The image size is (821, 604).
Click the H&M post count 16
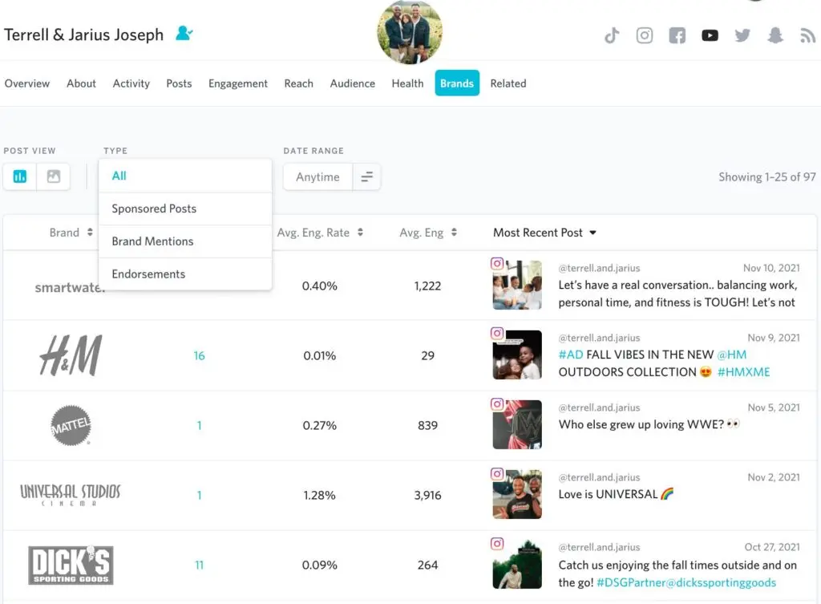pyautogui.click(x=199, y=355)
